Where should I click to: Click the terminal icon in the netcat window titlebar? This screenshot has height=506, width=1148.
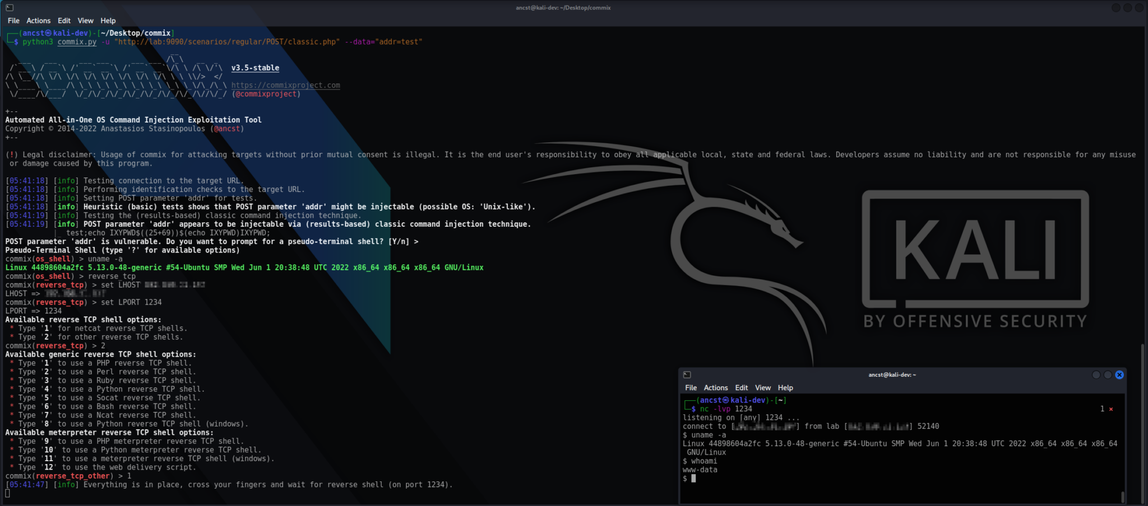pyautogui.click(x=687, y=374)
